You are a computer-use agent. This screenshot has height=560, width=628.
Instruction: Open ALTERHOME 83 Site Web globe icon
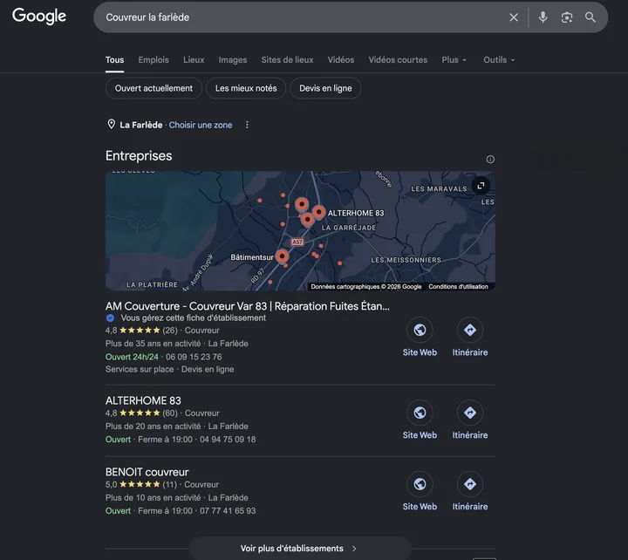pyautogui.click(x=420, y=413)
